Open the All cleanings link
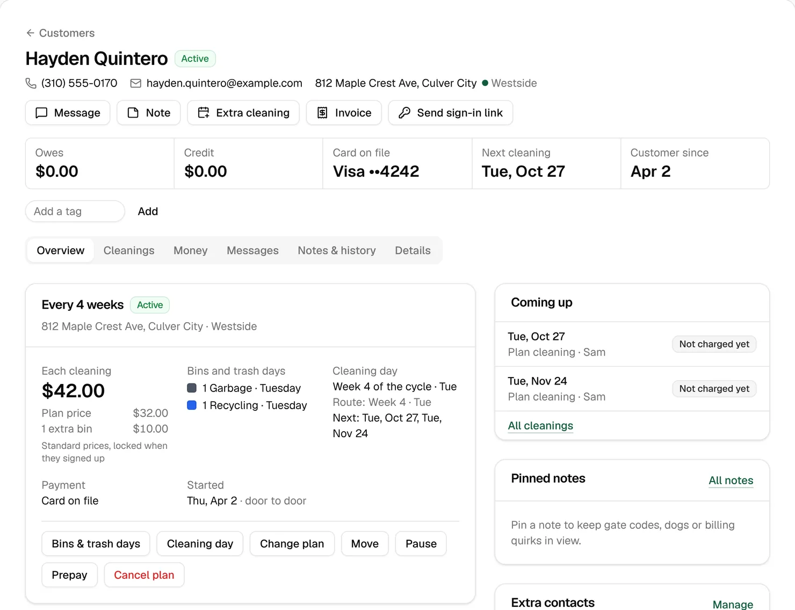Screen dimensions: 795x610 click(540, 426)
